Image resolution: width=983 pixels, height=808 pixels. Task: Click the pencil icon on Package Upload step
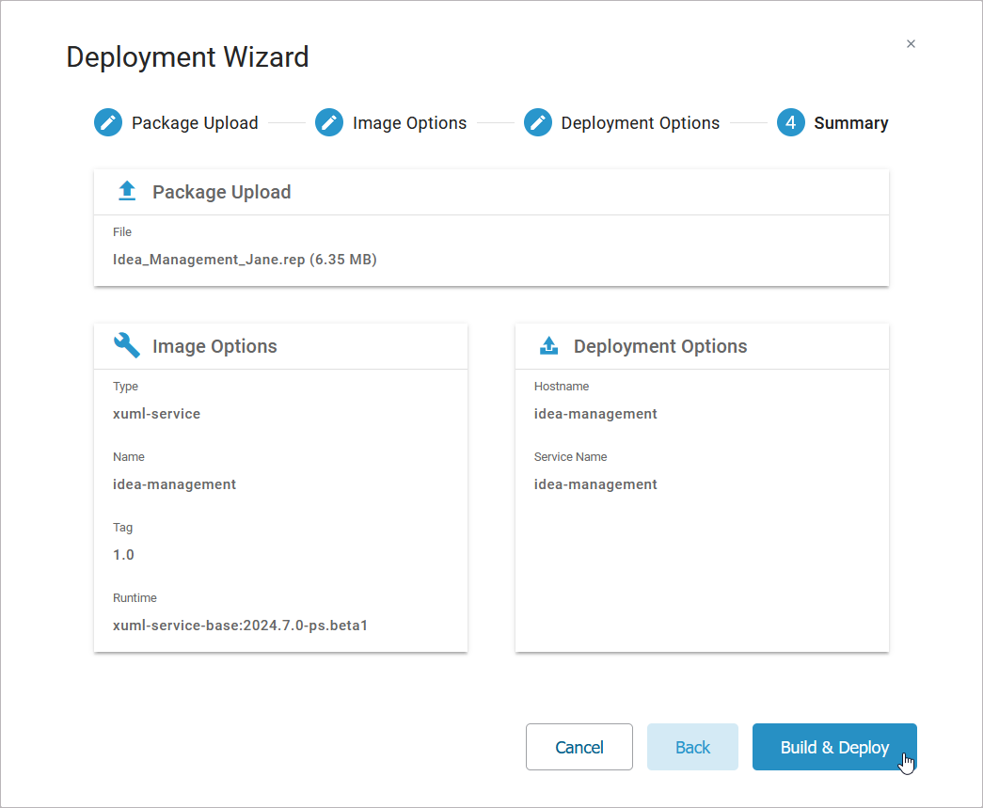point(107,122)
